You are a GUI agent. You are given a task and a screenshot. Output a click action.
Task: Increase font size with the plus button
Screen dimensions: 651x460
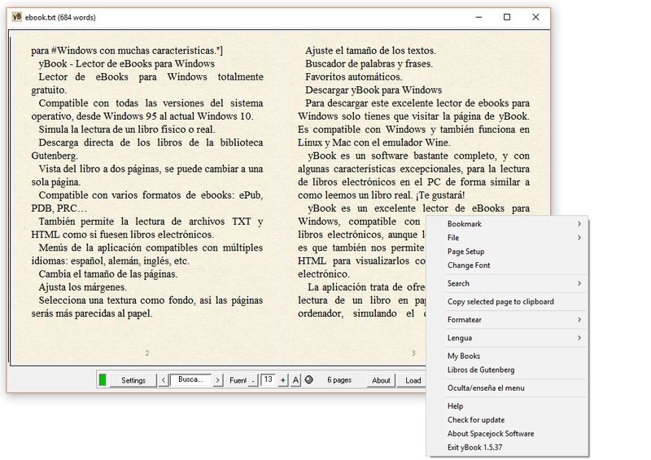282,380
